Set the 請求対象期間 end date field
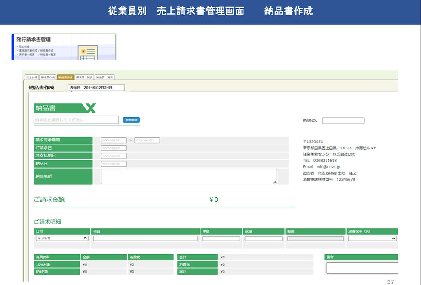The image size is (421, 285). [x=147, y=141]
